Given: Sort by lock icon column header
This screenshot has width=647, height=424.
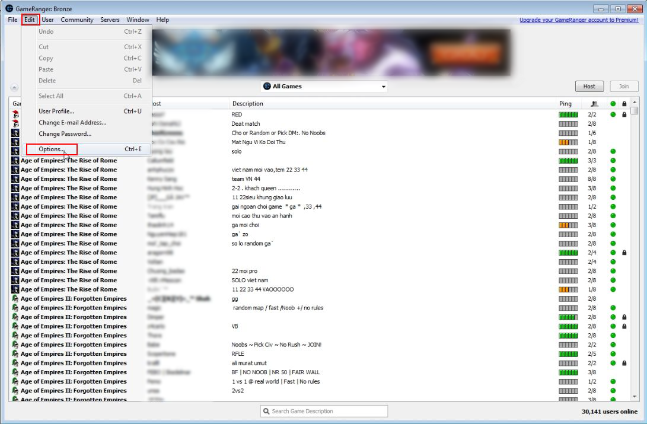Looking at the screenshot, I should coord(624,104).
